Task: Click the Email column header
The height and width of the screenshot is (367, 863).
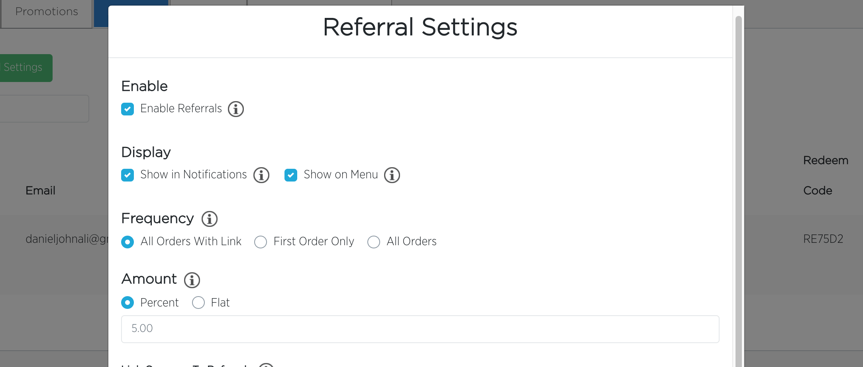Action: coord(40,191)
